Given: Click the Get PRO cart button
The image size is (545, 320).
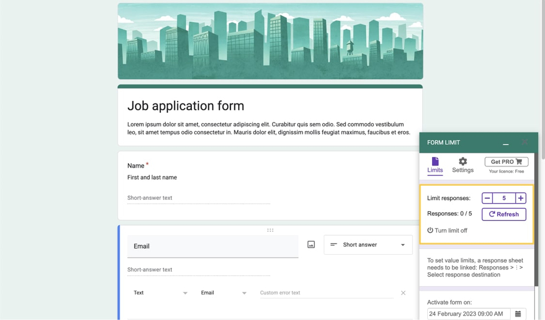Looking at the screenshot, I should coord(506,162).
